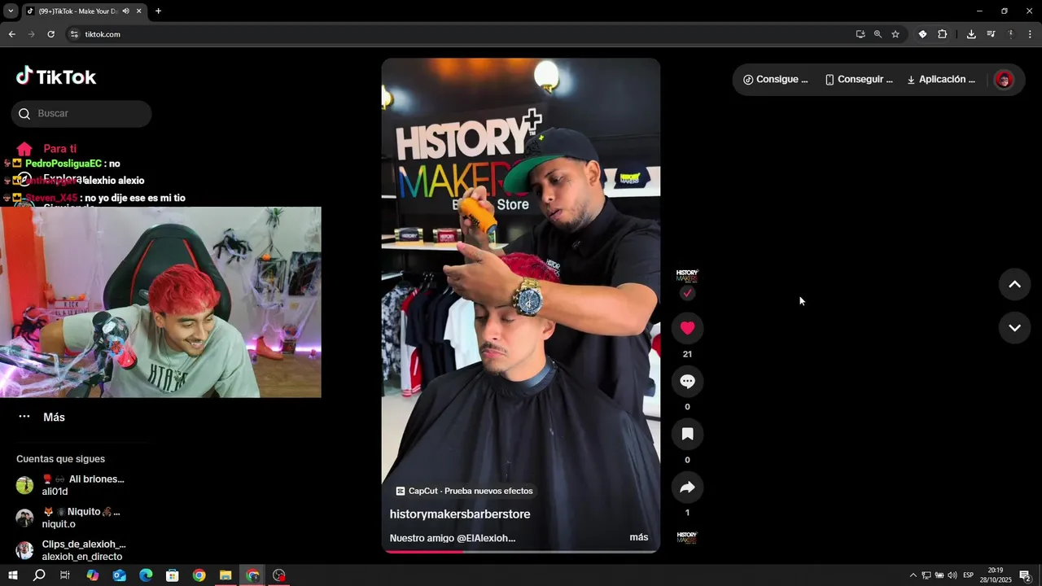Bookmark this page with the star
The width and height of the screenshot is (1042, 586).
[x=895, y=34]
